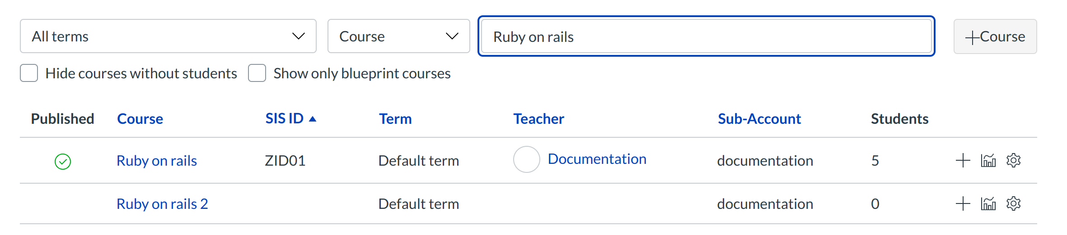Open the Documentation teacher link

597,159
